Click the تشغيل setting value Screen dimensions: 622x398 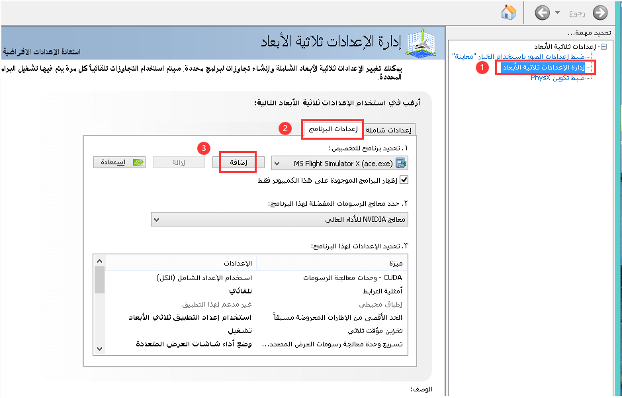tap(240, 330)
